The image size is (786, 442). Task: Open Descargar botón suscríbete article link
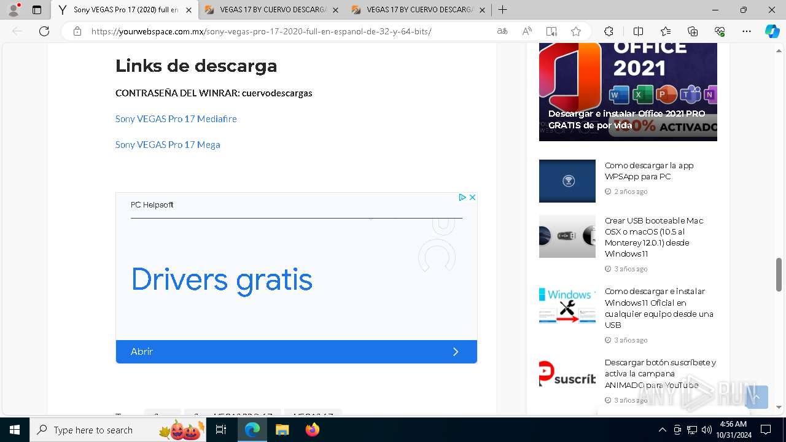(x=660, y=374)
